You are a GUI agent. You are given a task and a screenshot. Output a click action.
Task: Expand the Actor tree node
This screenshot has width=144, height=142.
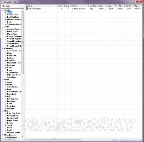pyautogui.click(x=5, y=12)
